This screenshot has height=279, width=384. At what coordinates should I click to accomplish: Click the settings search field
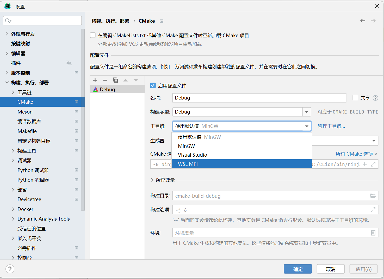(42, 21)
